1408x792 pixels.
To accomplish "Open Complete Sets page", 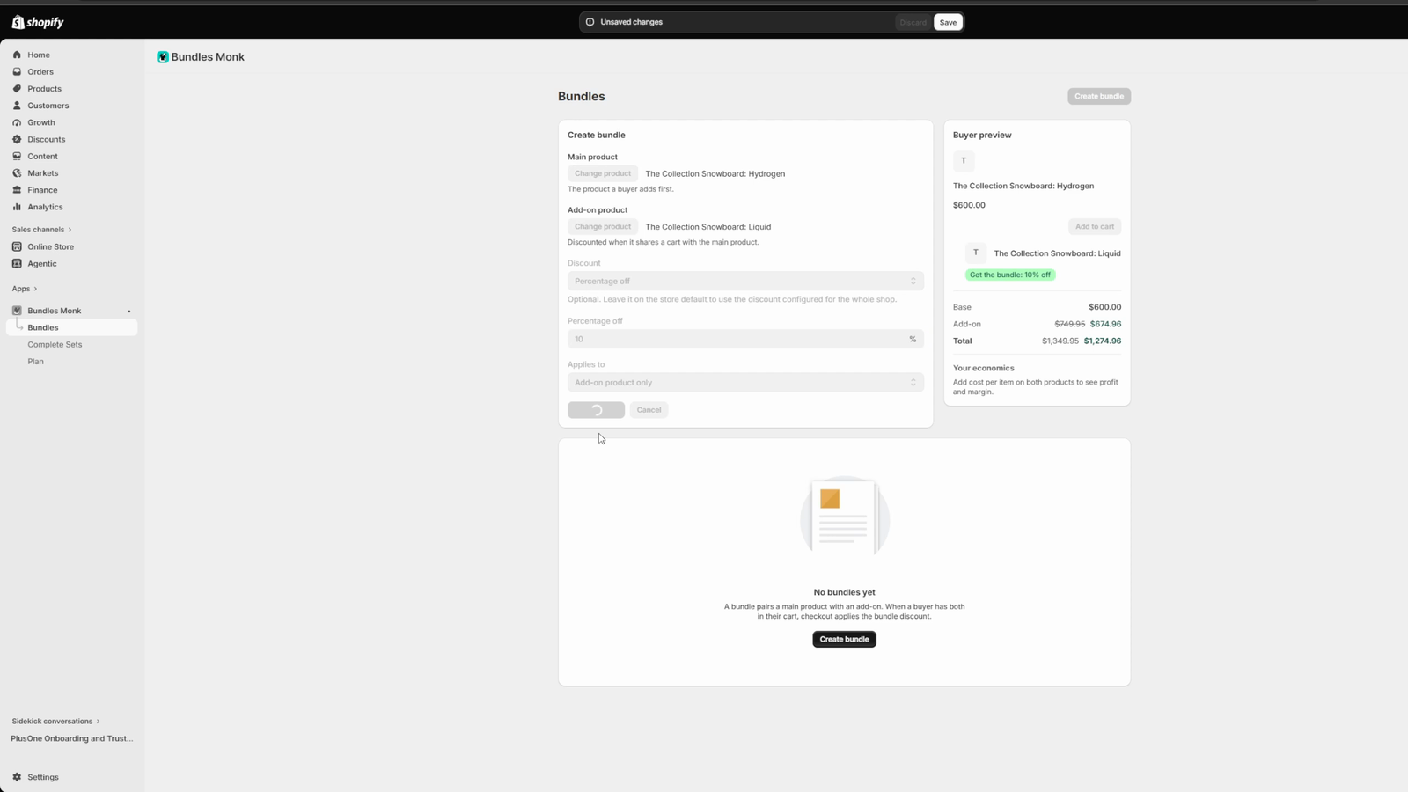I will click(55, 344).
